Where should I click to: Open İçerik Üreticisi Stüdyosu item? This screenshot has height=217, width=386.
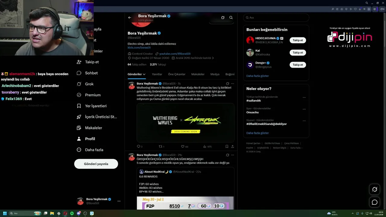click(x=97, y=117)
